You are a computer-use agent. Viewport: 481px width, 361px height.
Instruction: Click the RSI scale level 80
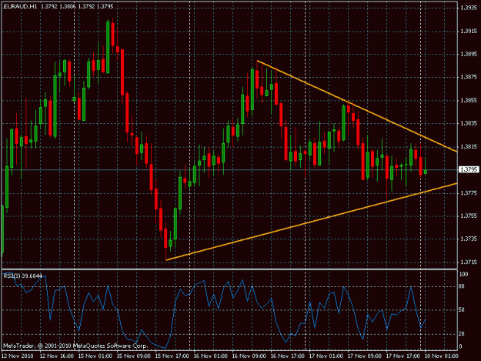coord(462,286)
